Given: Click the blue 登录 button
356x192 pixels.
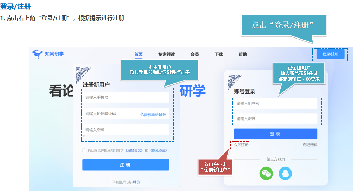Looking at the screenshot, I should 276,134.
